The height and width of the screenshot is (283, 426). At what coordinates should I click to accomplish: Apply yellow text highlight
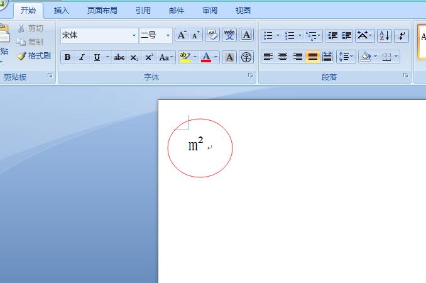click(185, 57)
